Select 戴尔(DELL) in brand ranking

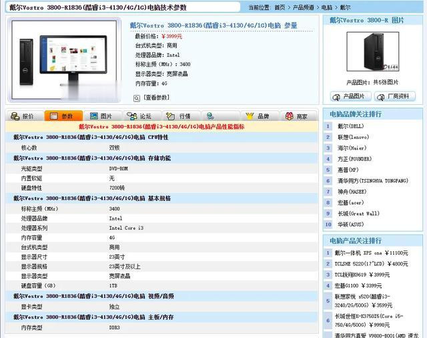tap(351, 126)
